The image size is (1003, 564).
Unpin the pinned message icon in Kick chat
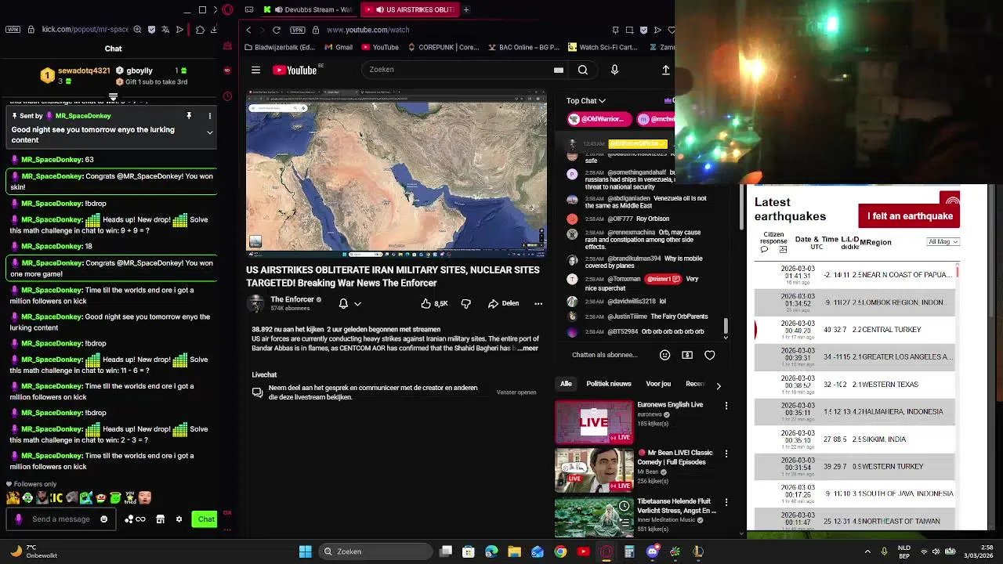[x=189, y=116]
